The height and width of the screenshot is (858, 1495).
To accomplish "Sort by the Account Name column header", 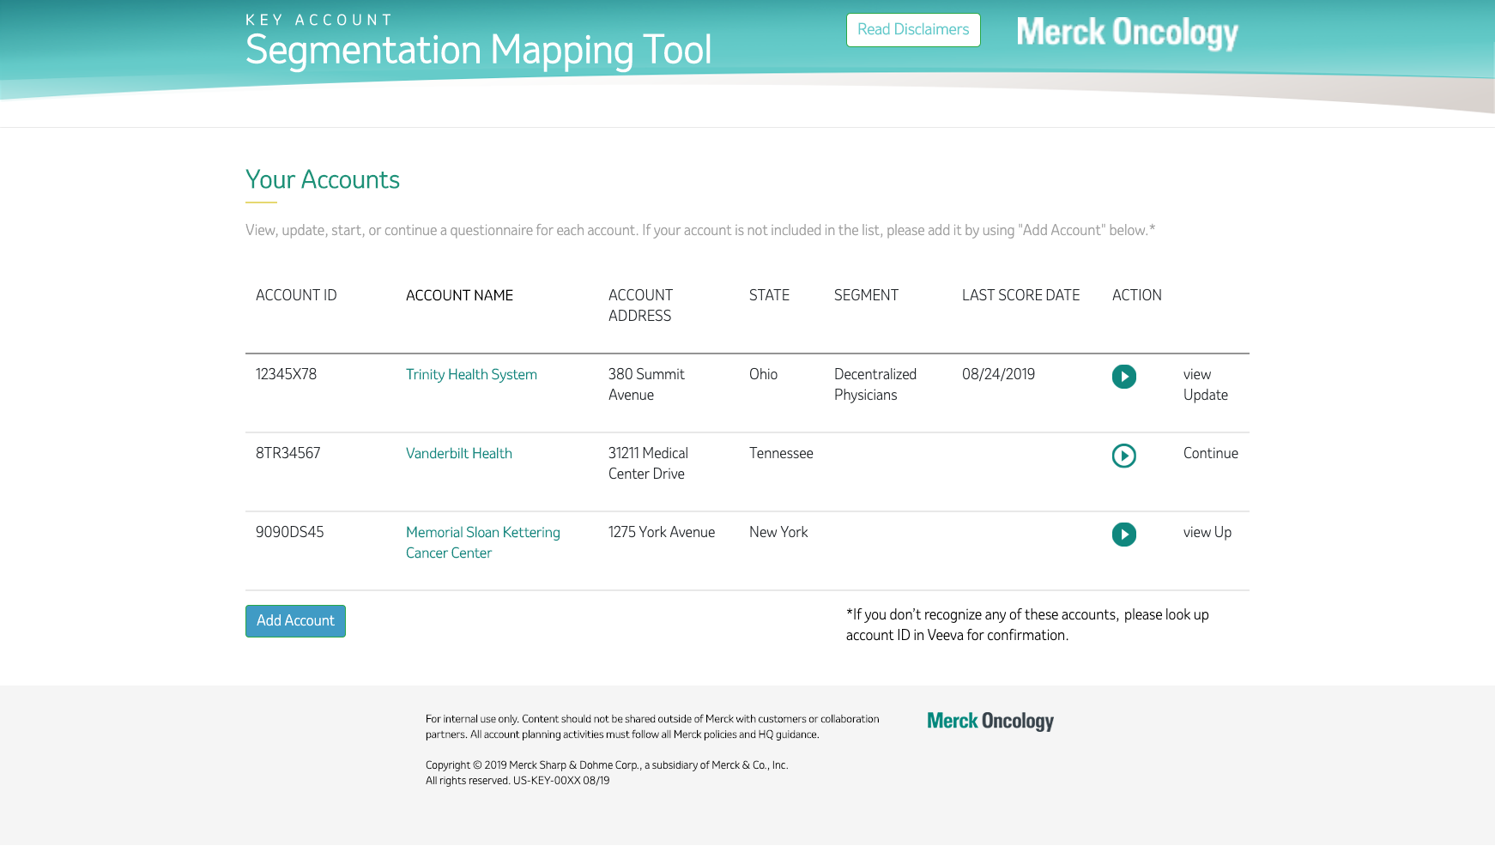I will 459,296.
